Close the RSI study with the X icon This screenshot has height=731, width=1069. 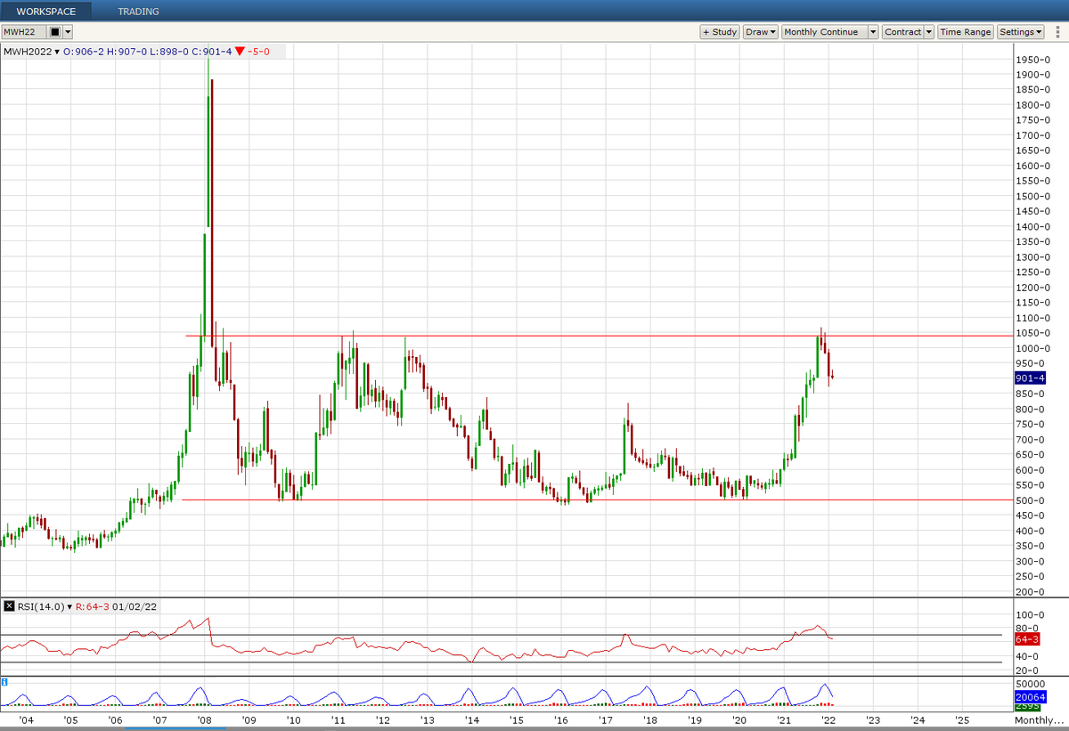9,606
